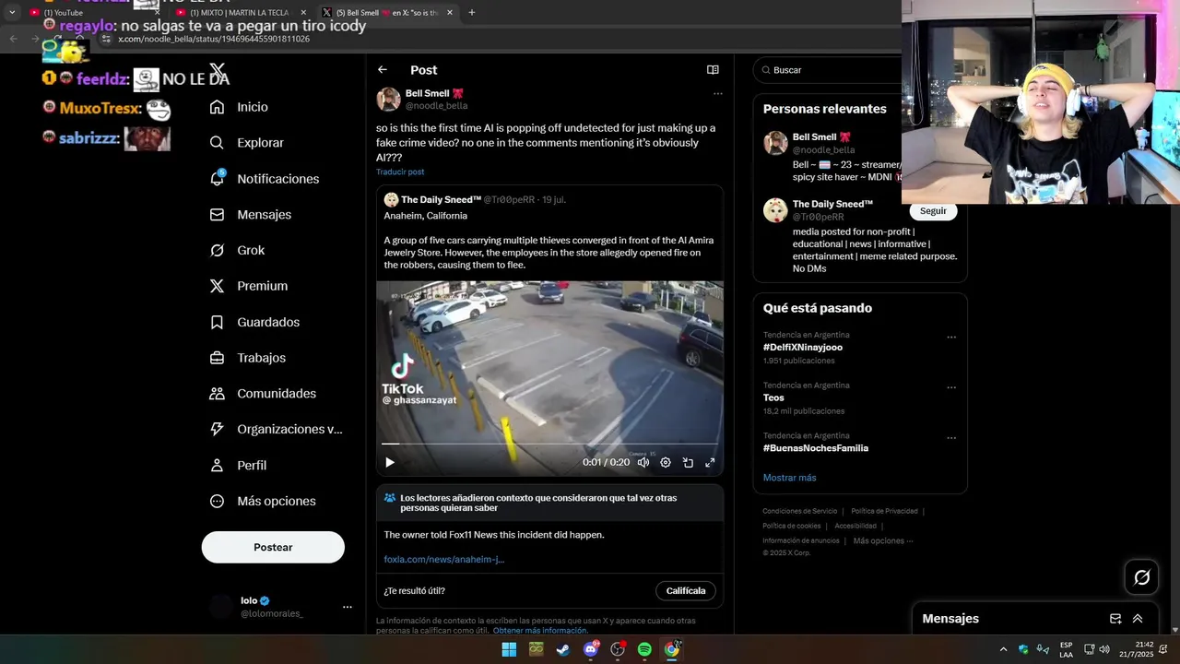Compose new message icon in Mensajes drawer
This screenshot has width=1180, height=664.
1115,619
